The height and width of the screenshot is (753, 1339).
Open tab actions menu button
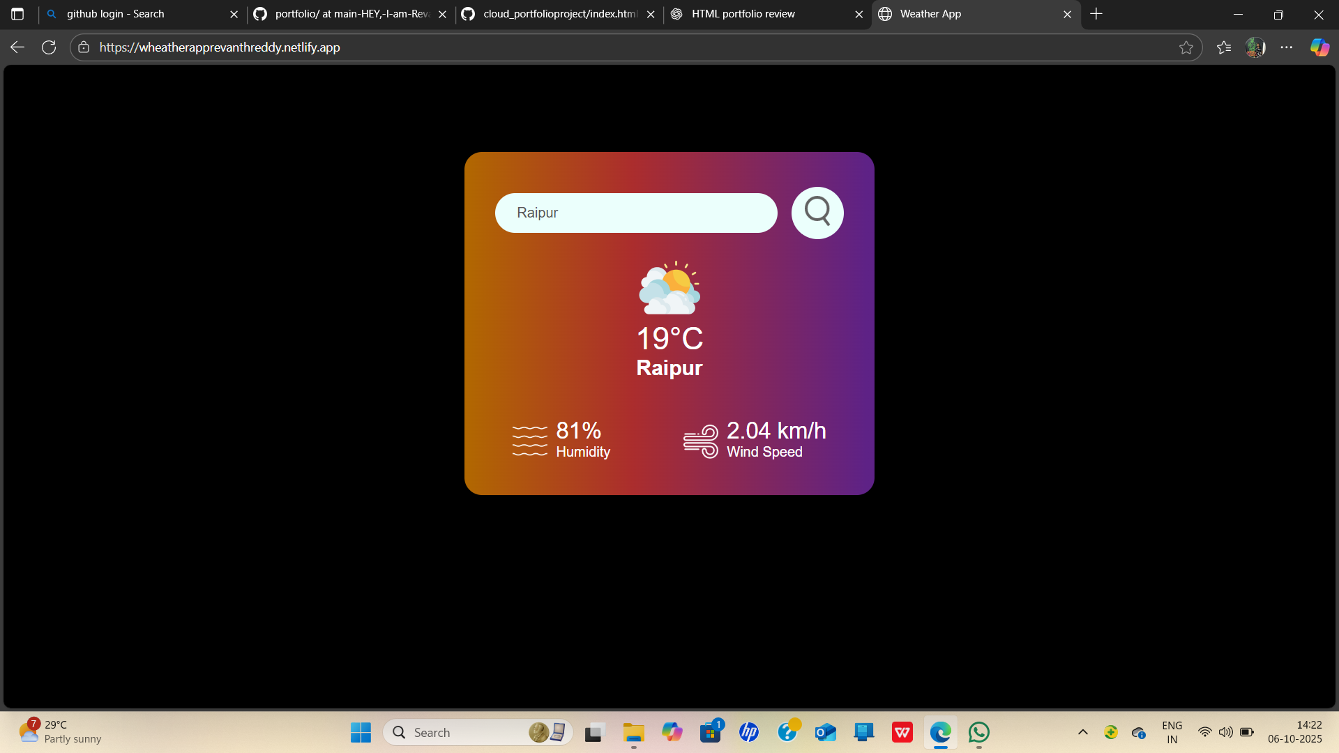click(x=17, y=14)
